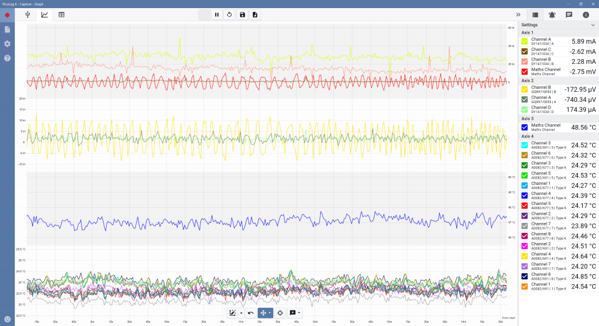
Task: Toggle Channel A -740.34 µV checkbox
Action: 525,99
